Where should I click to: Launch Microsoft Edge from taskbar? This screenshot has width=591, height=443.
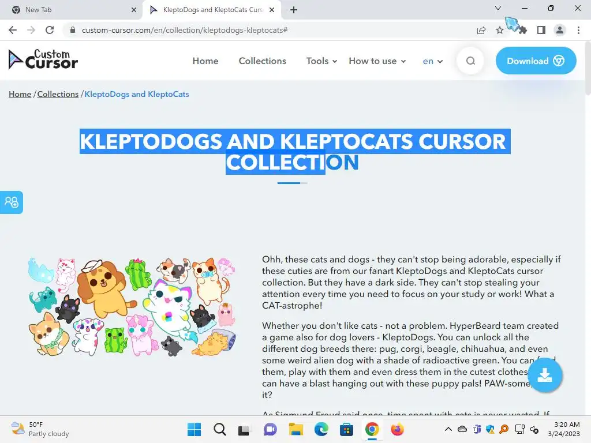pos(321,429)
